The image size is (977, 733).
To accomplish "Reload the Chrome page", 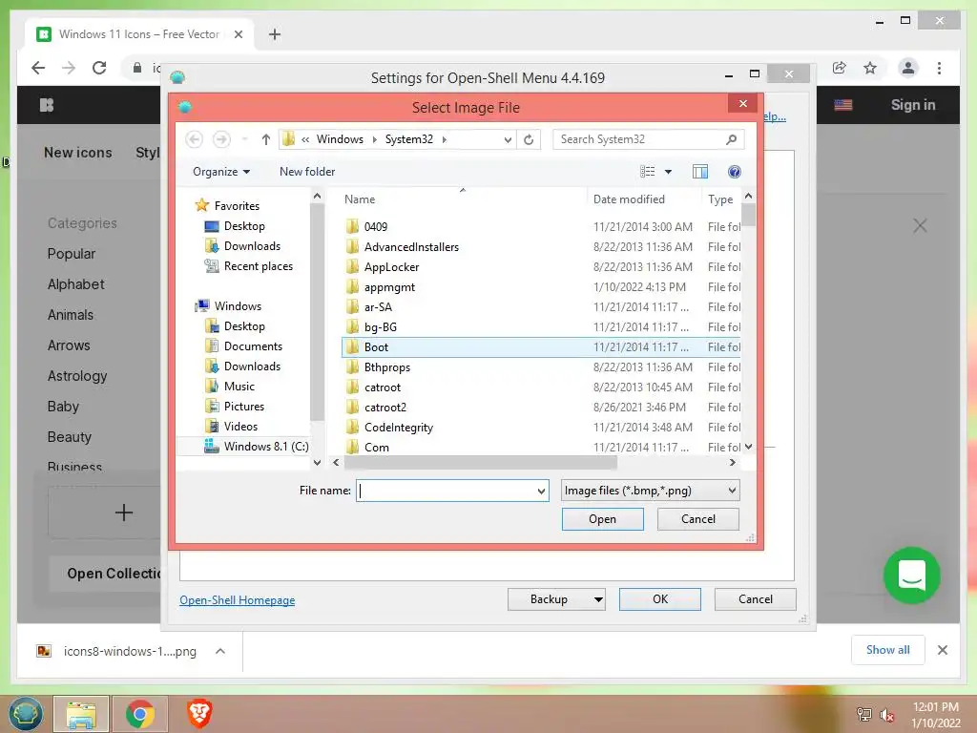I will tap(99, 68).
